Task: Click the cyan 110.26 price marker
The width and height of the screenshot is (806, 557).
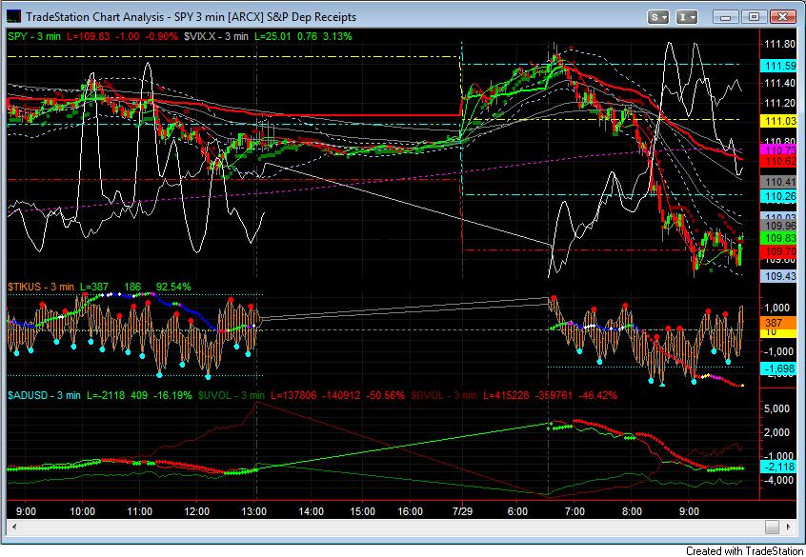Action: [x=778, y=196]
